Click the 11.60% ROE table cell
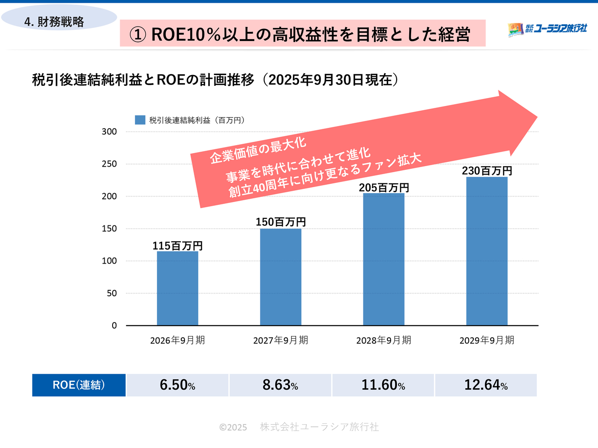Screen dimensions: 598x448 point(383,385)
